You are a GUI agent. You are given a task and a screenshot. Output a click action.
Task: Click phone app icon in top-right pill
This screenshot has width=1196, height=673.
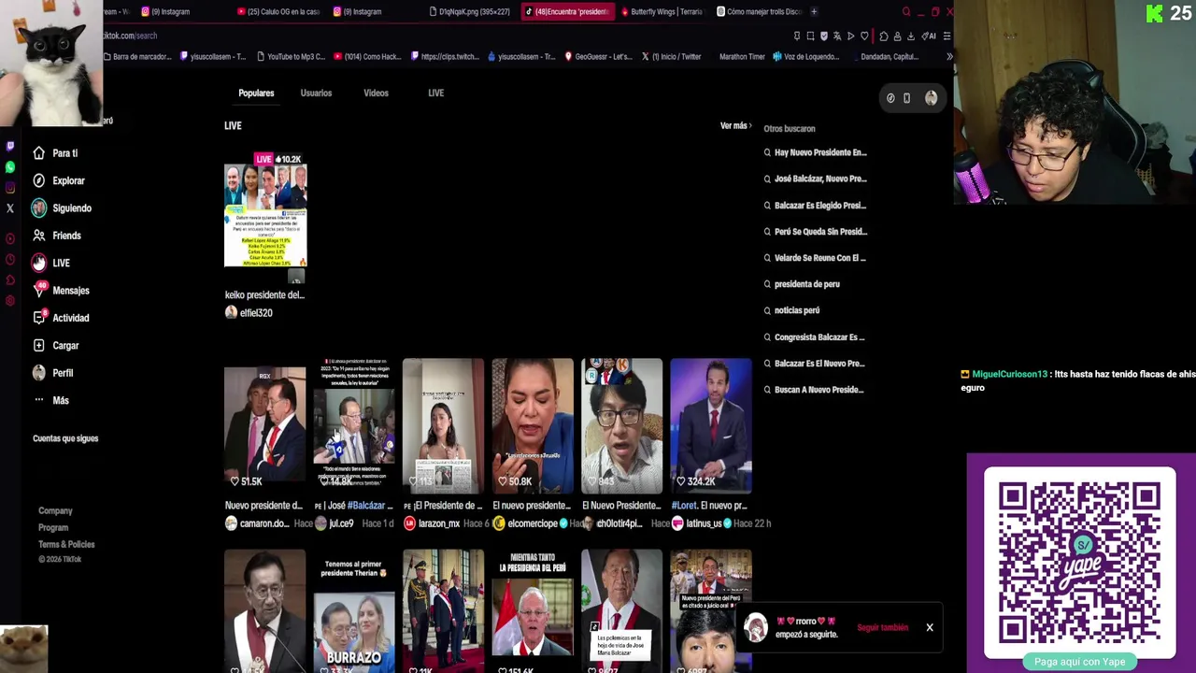[906, 98]
